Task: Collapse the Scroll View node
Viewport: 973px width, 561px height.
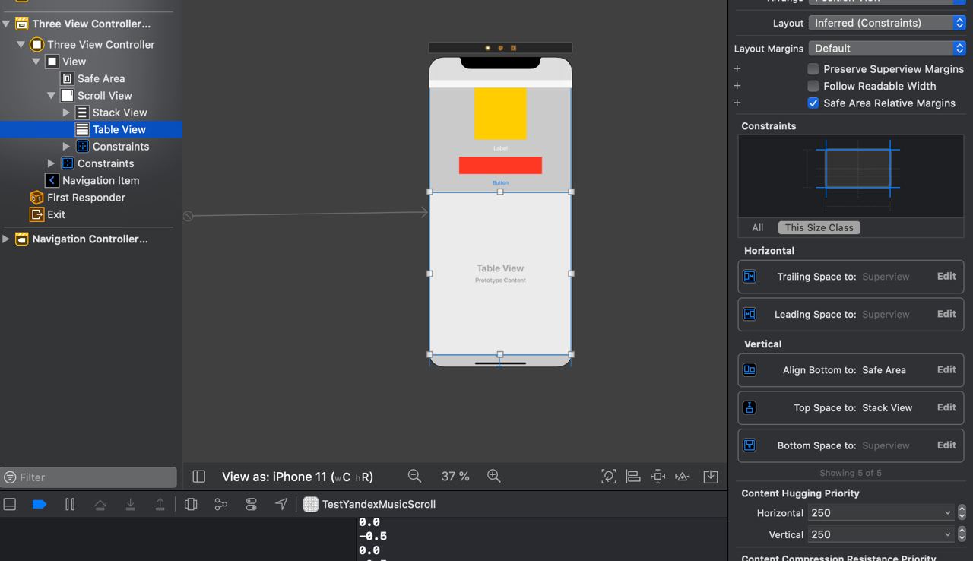Action: click(x=52, y=96)
